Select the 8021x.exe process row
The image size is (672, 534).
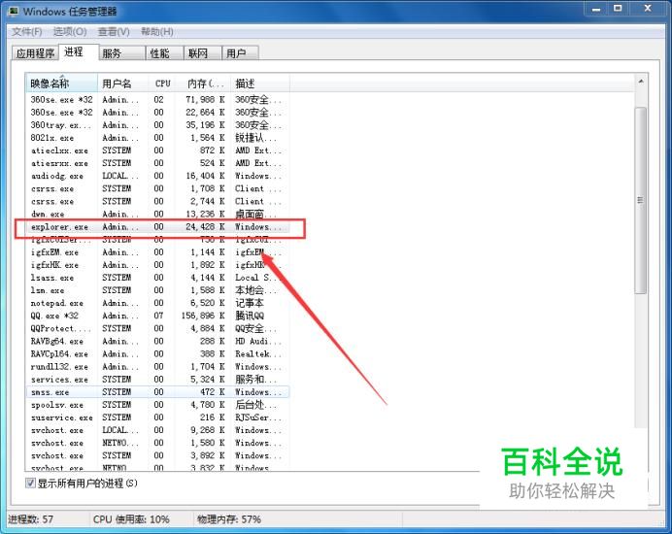coord(157,138)
